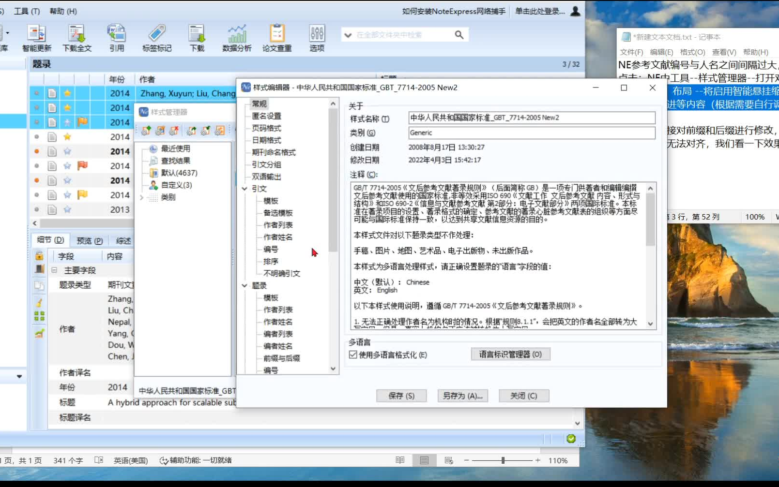Click 如何安装NoteExpress网络捕手 link

pos(454,11)
